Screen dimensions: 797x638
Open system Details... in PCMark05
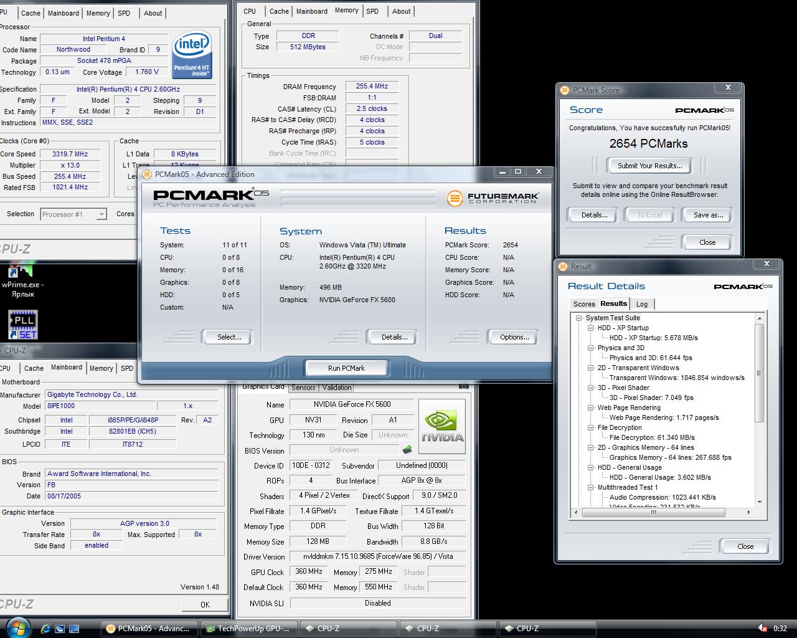394,337
